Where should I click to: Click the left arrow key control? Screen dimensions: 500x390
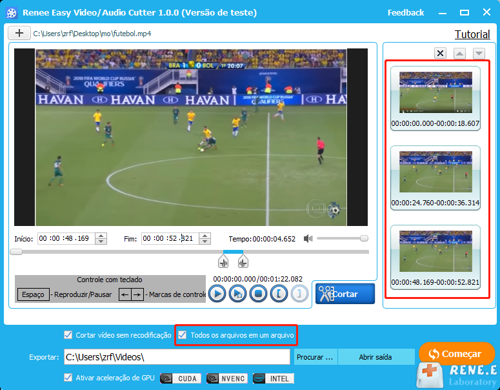(x=125, y=294)
